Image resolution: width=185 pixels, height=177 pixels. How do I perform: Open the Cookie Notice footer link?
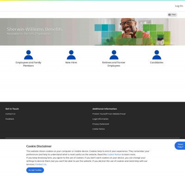pyautogui.click(x=99, y=129)
